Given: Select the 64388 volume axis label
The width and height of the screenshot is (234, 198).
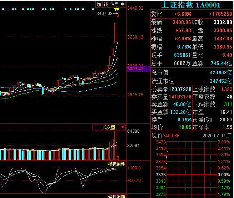Looking at the screenshot, I should tap(133, 131).
